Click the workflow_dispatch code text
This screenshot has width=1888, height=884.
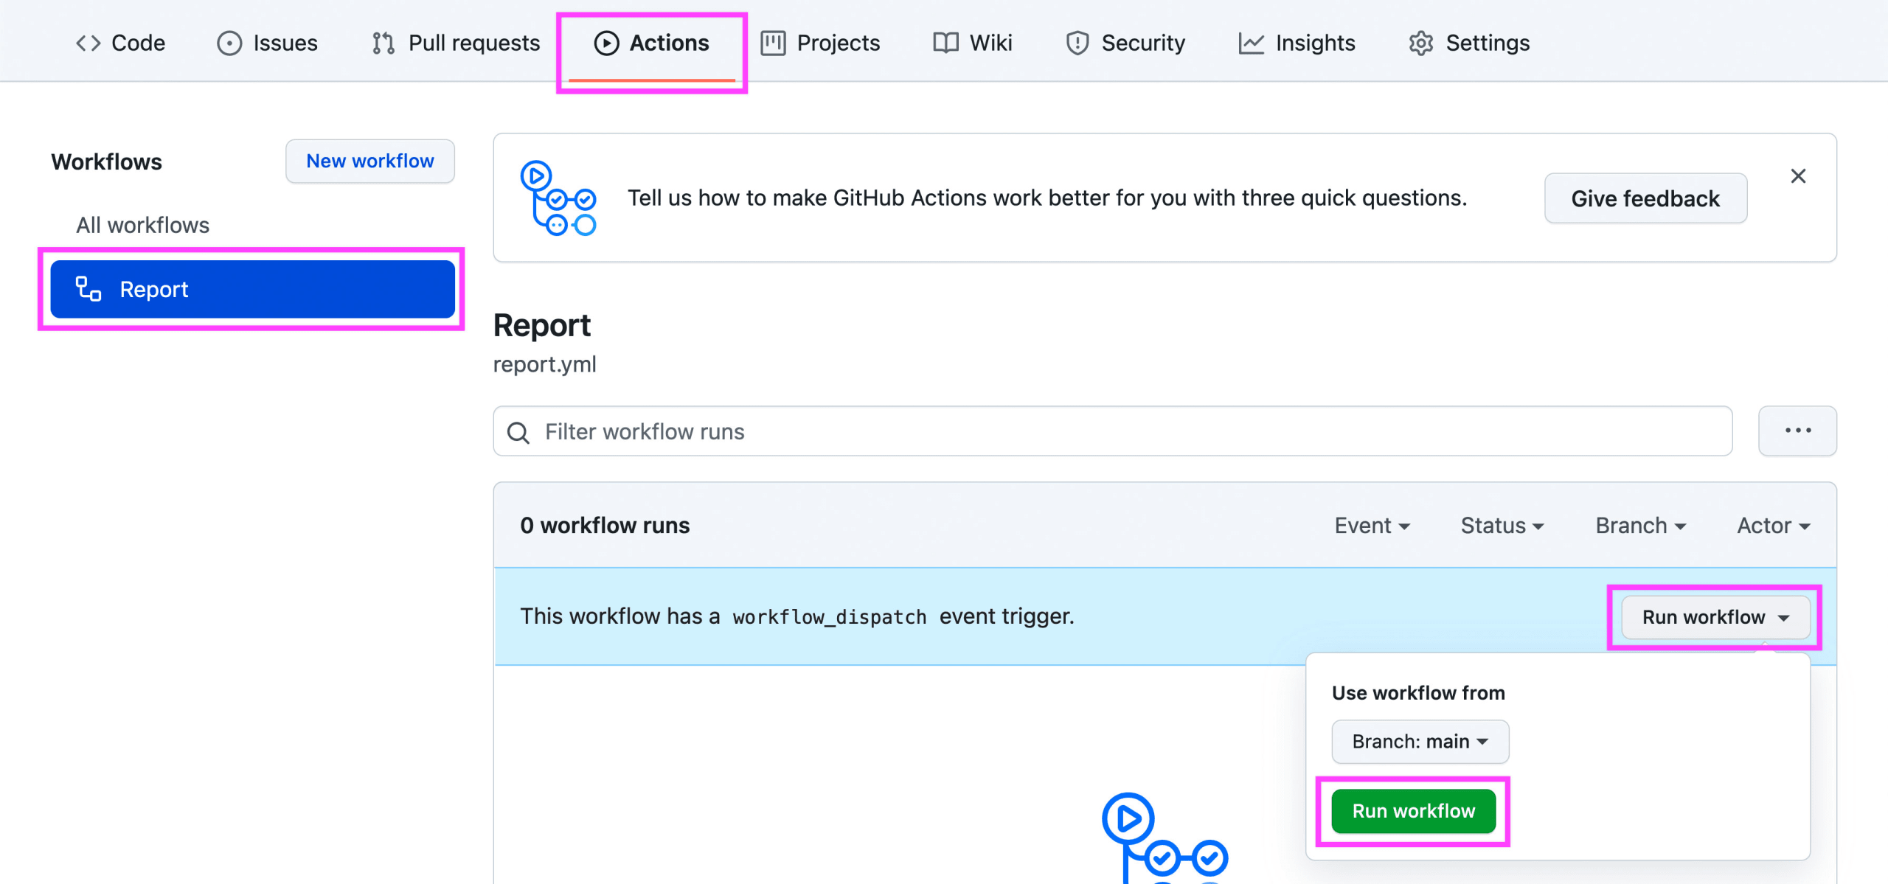pyautogui.click(x=830, y=617)
